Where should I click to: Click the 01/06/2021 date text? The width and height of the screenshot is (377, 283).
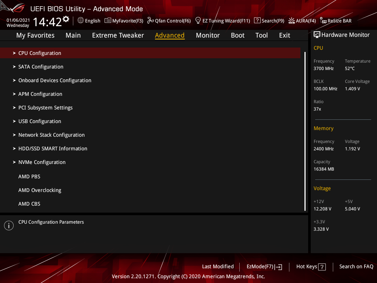(x=18, y=20)
